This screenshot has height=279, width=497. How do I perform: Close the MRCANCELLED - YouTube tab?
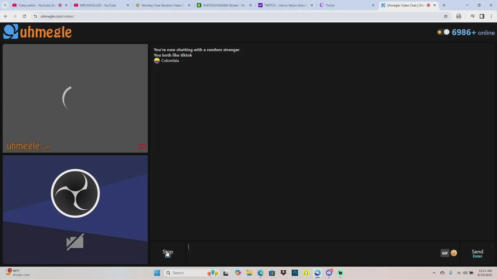pyautogui.click(x=128, y=5)
